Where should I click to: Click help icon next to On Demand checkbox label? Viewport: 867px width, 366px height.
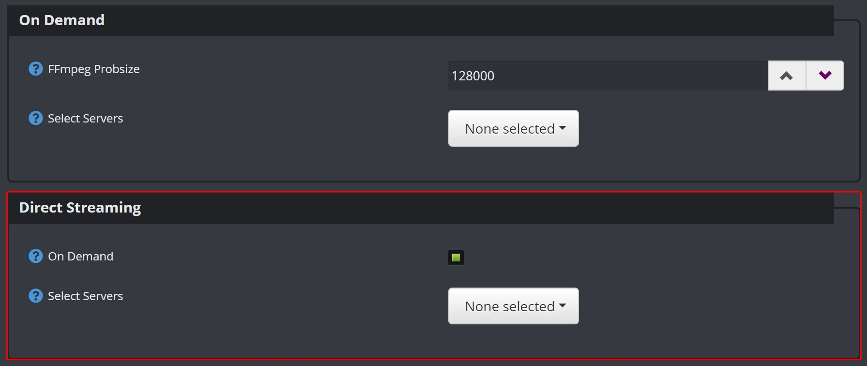click(x=35, y=256)
